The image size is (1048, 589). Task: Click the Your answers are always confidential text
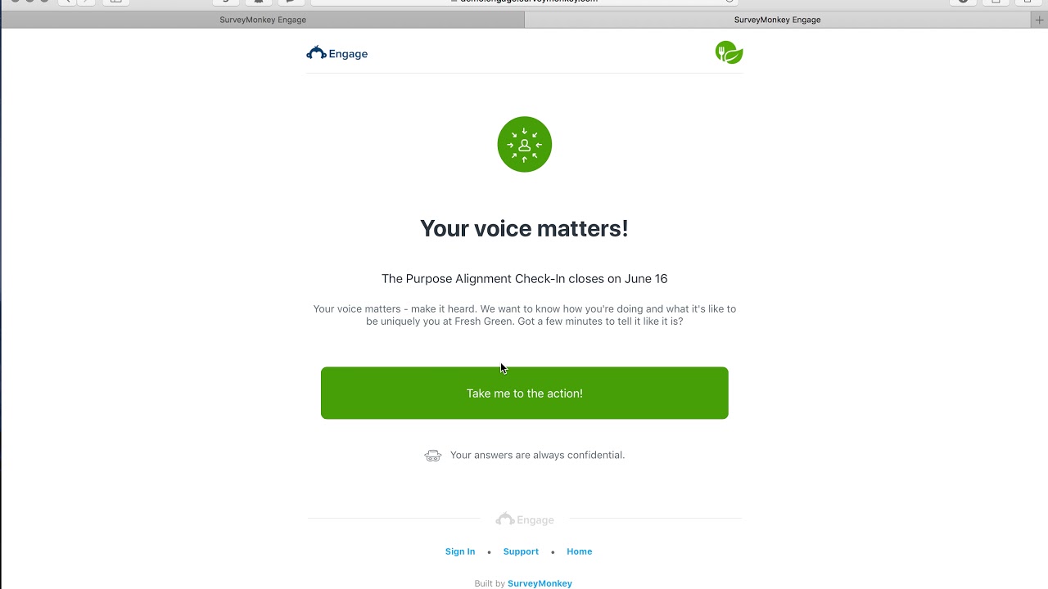(x=537, y=455)
